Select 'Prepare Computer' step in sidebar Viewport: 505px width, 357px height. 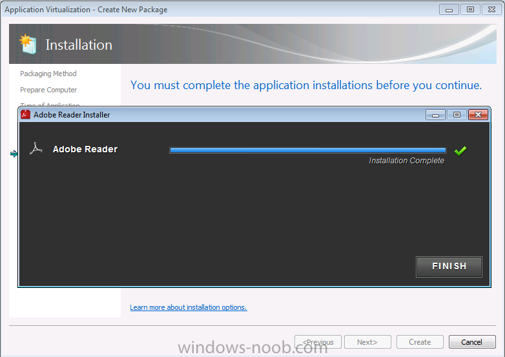coord(48,90)
